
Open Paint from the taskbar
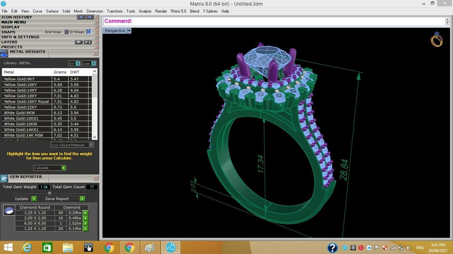point(150,247)
